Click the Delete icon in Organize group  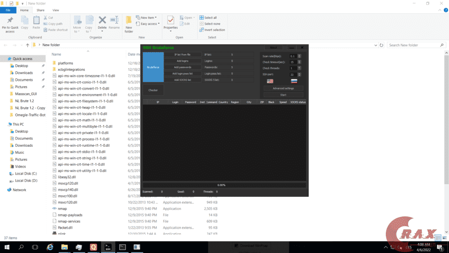tap(102, 22)
